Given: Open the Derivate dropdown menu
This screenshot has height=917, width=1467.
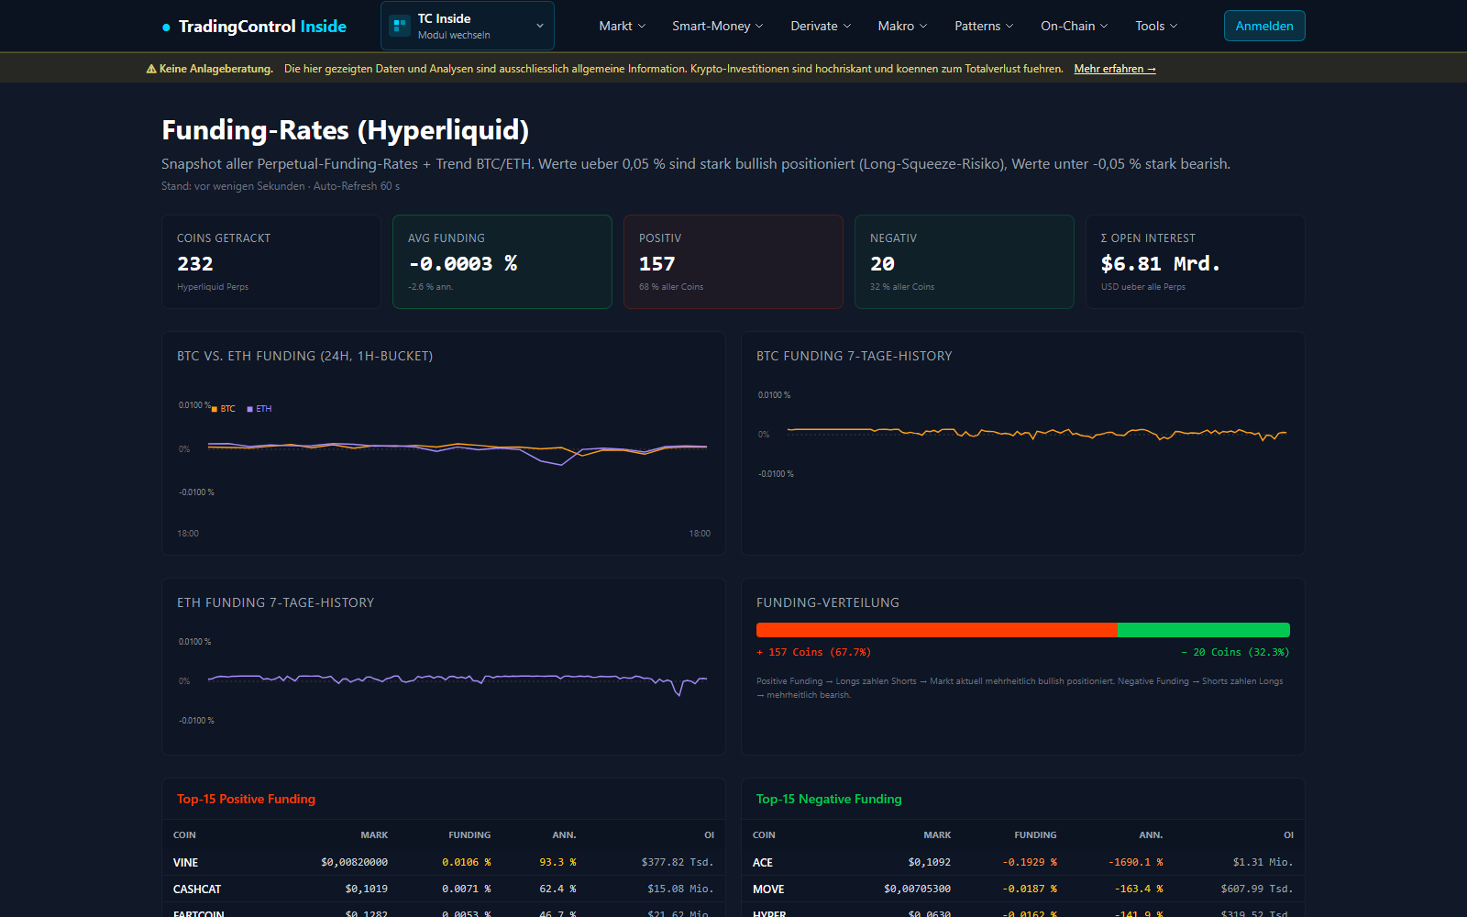Looking at the screenshot, I should (821, 26).
